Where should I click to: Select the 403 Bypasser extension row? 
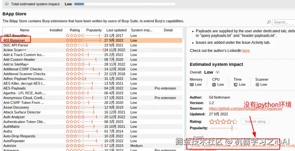pyautogui.click(x=92, y=40)
